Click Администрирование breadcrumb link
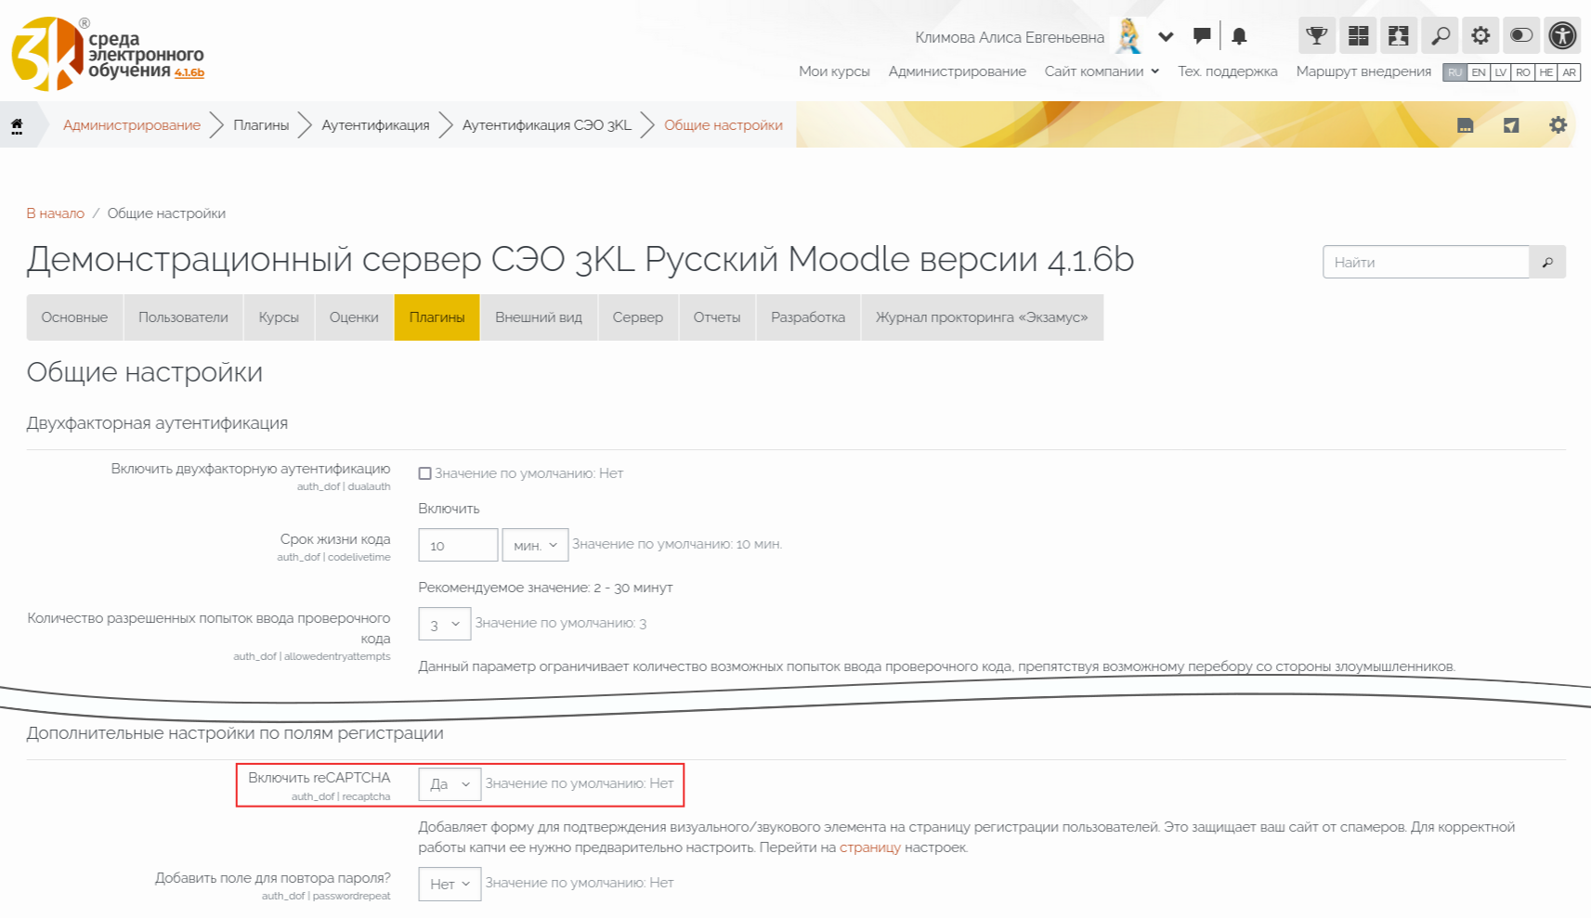This screenshot has height=918, width=1591. pyautogui.click(x=132, y=125)
